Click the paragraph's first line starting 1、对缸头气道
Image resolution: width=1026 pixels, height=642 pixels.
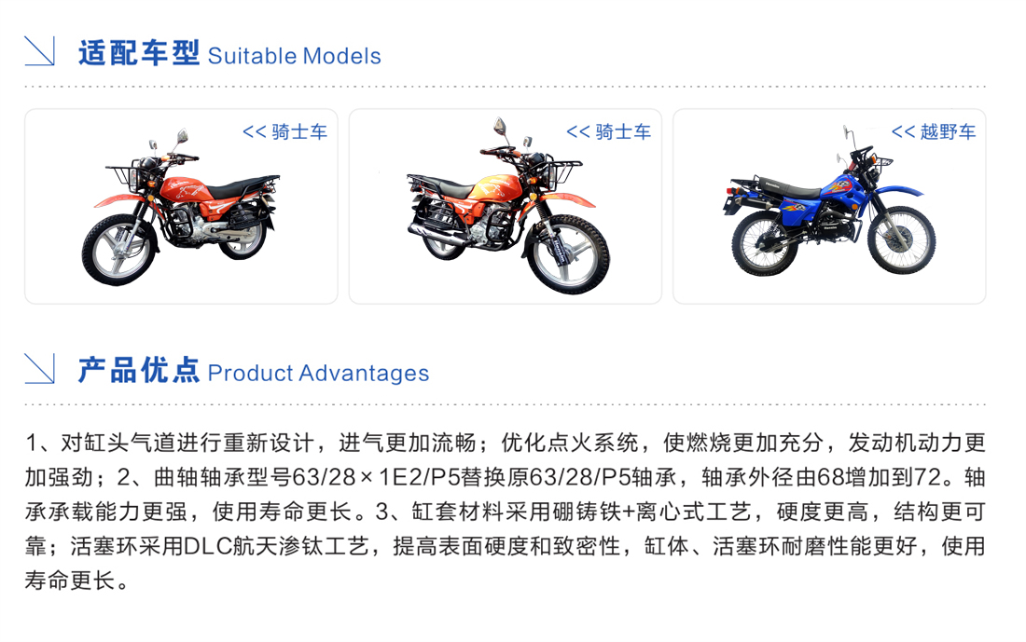point(506,444)
